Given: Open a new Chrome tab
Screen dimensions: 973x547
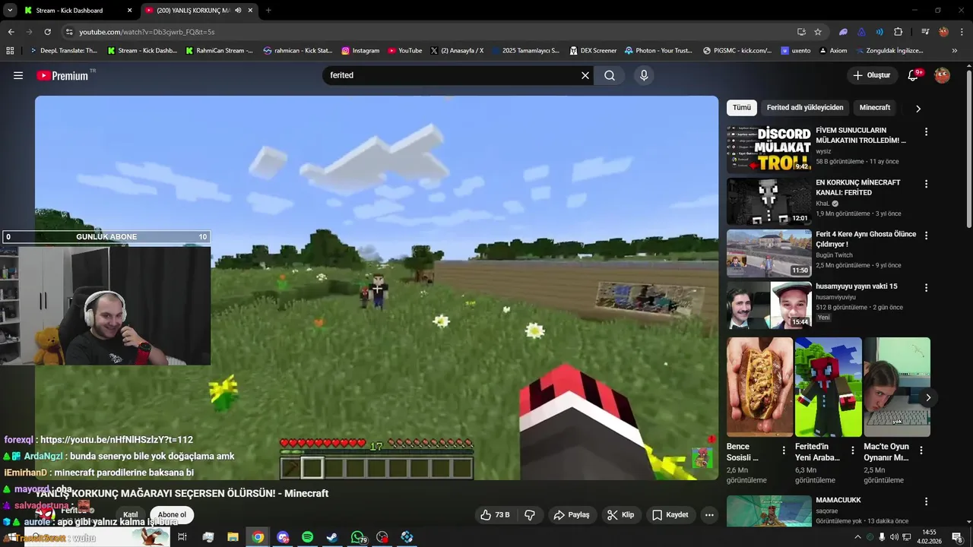Looking at the screenshot, I should 268,11.
